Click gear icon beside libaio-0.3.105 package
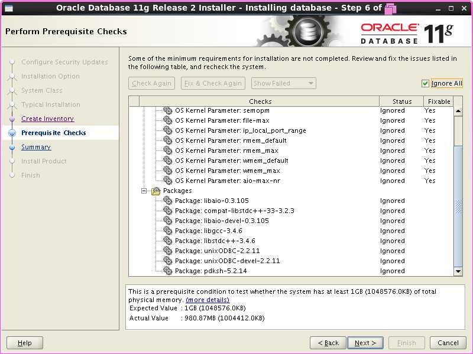Viewport: 473px width, 354px height. pos(167,201)
